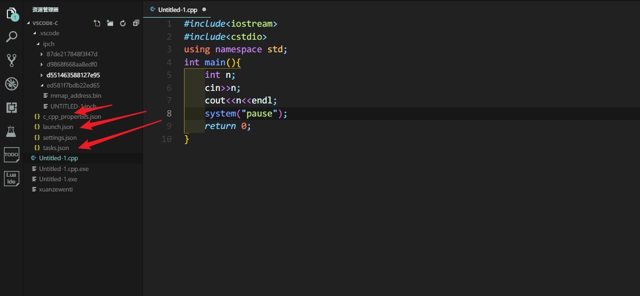Click the New Folder icon in explorer header
640x296 pixels.
point(110,23)
